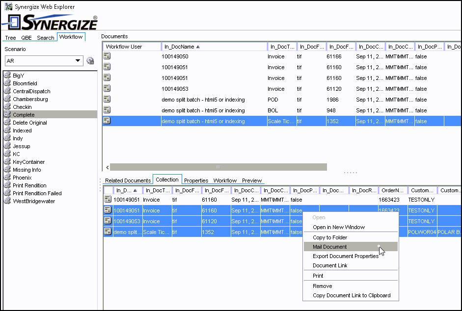This screenshot has height=311, width=462.
Task: Click the KC queue icon
Action: click(x=7, y=154)
